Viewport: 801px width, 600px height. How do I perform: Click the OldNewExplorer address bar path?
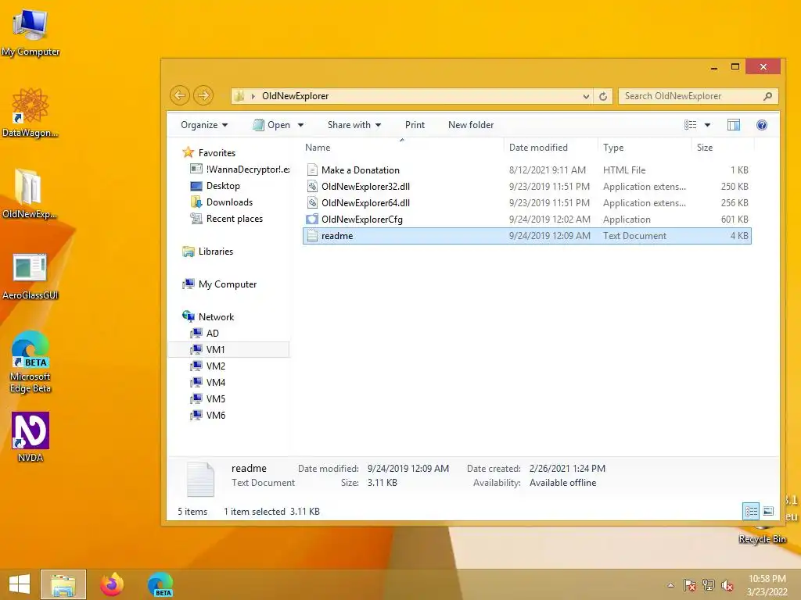pyautogui.click(x=295, y=96)
